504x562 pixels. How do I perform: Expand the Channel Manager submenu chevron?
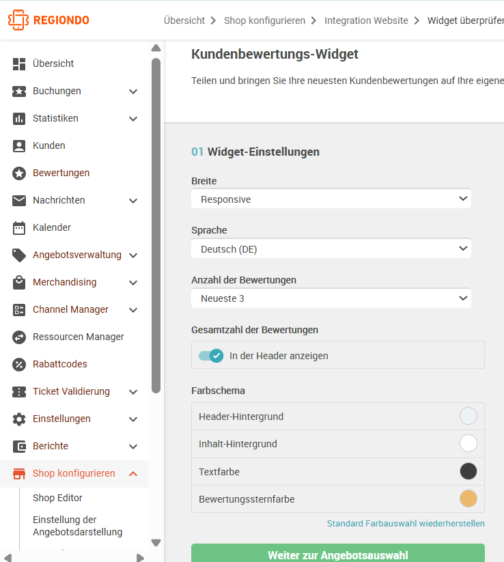(x=133, y=310)
